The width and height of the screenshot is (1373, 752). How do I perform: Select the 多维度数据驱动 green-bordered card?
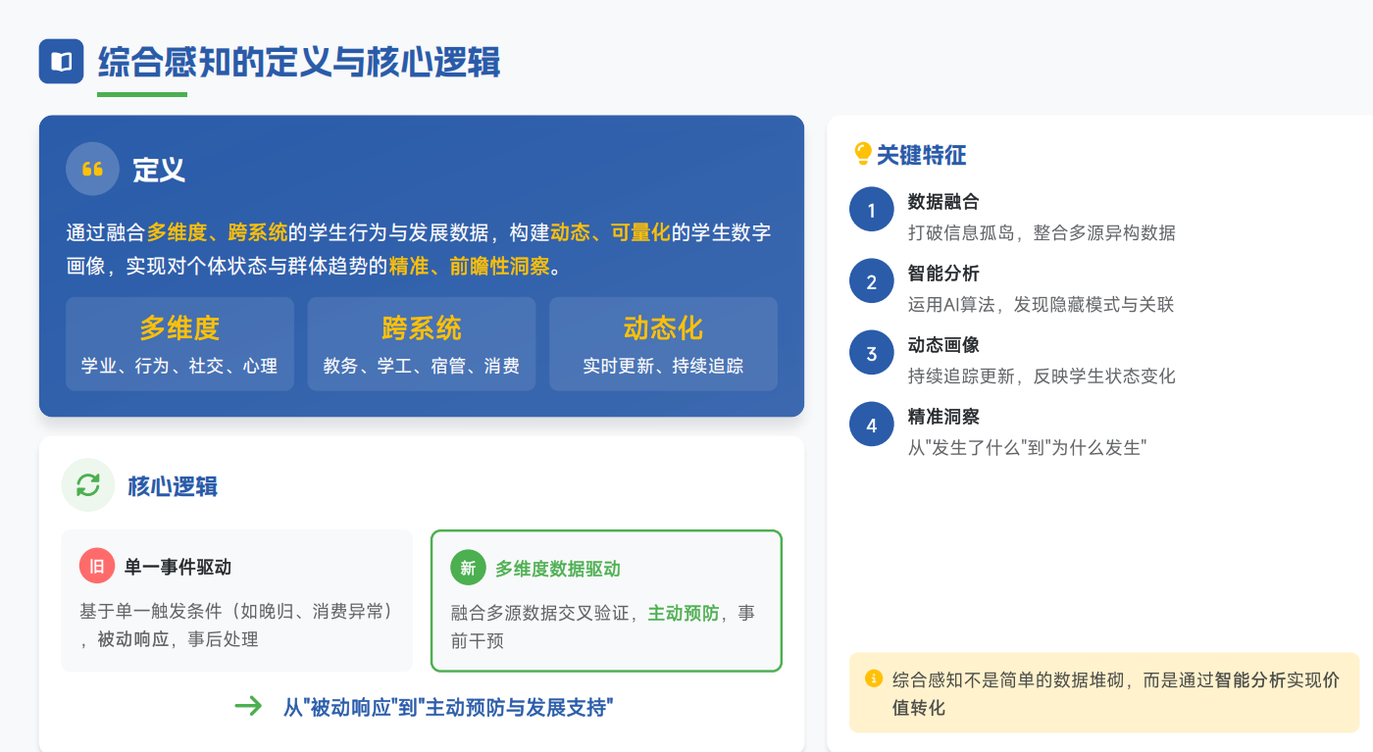click(606, 600)
